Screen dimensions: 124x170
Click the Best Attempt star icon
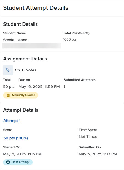pyautogui.click(x=8, y=162)
